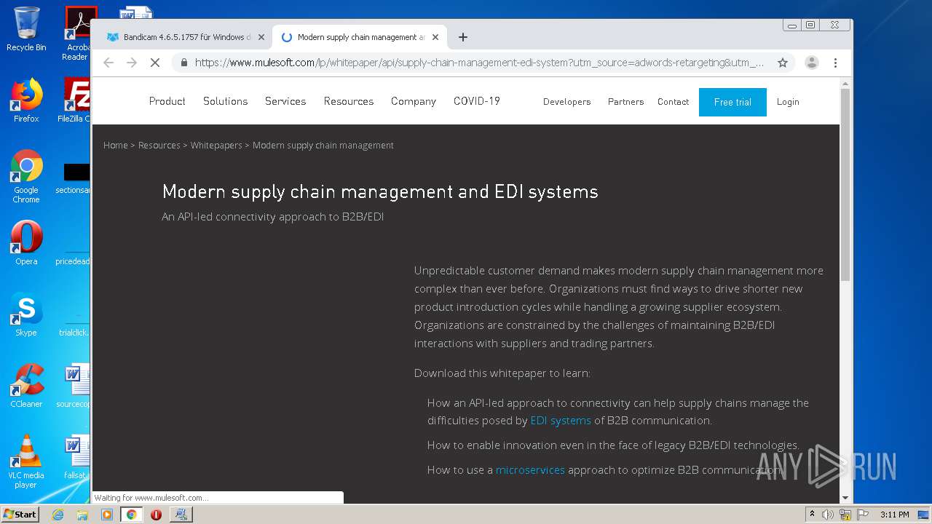The image size is (932, 524).
Task: Go forward in browser history
Action: 132,63
